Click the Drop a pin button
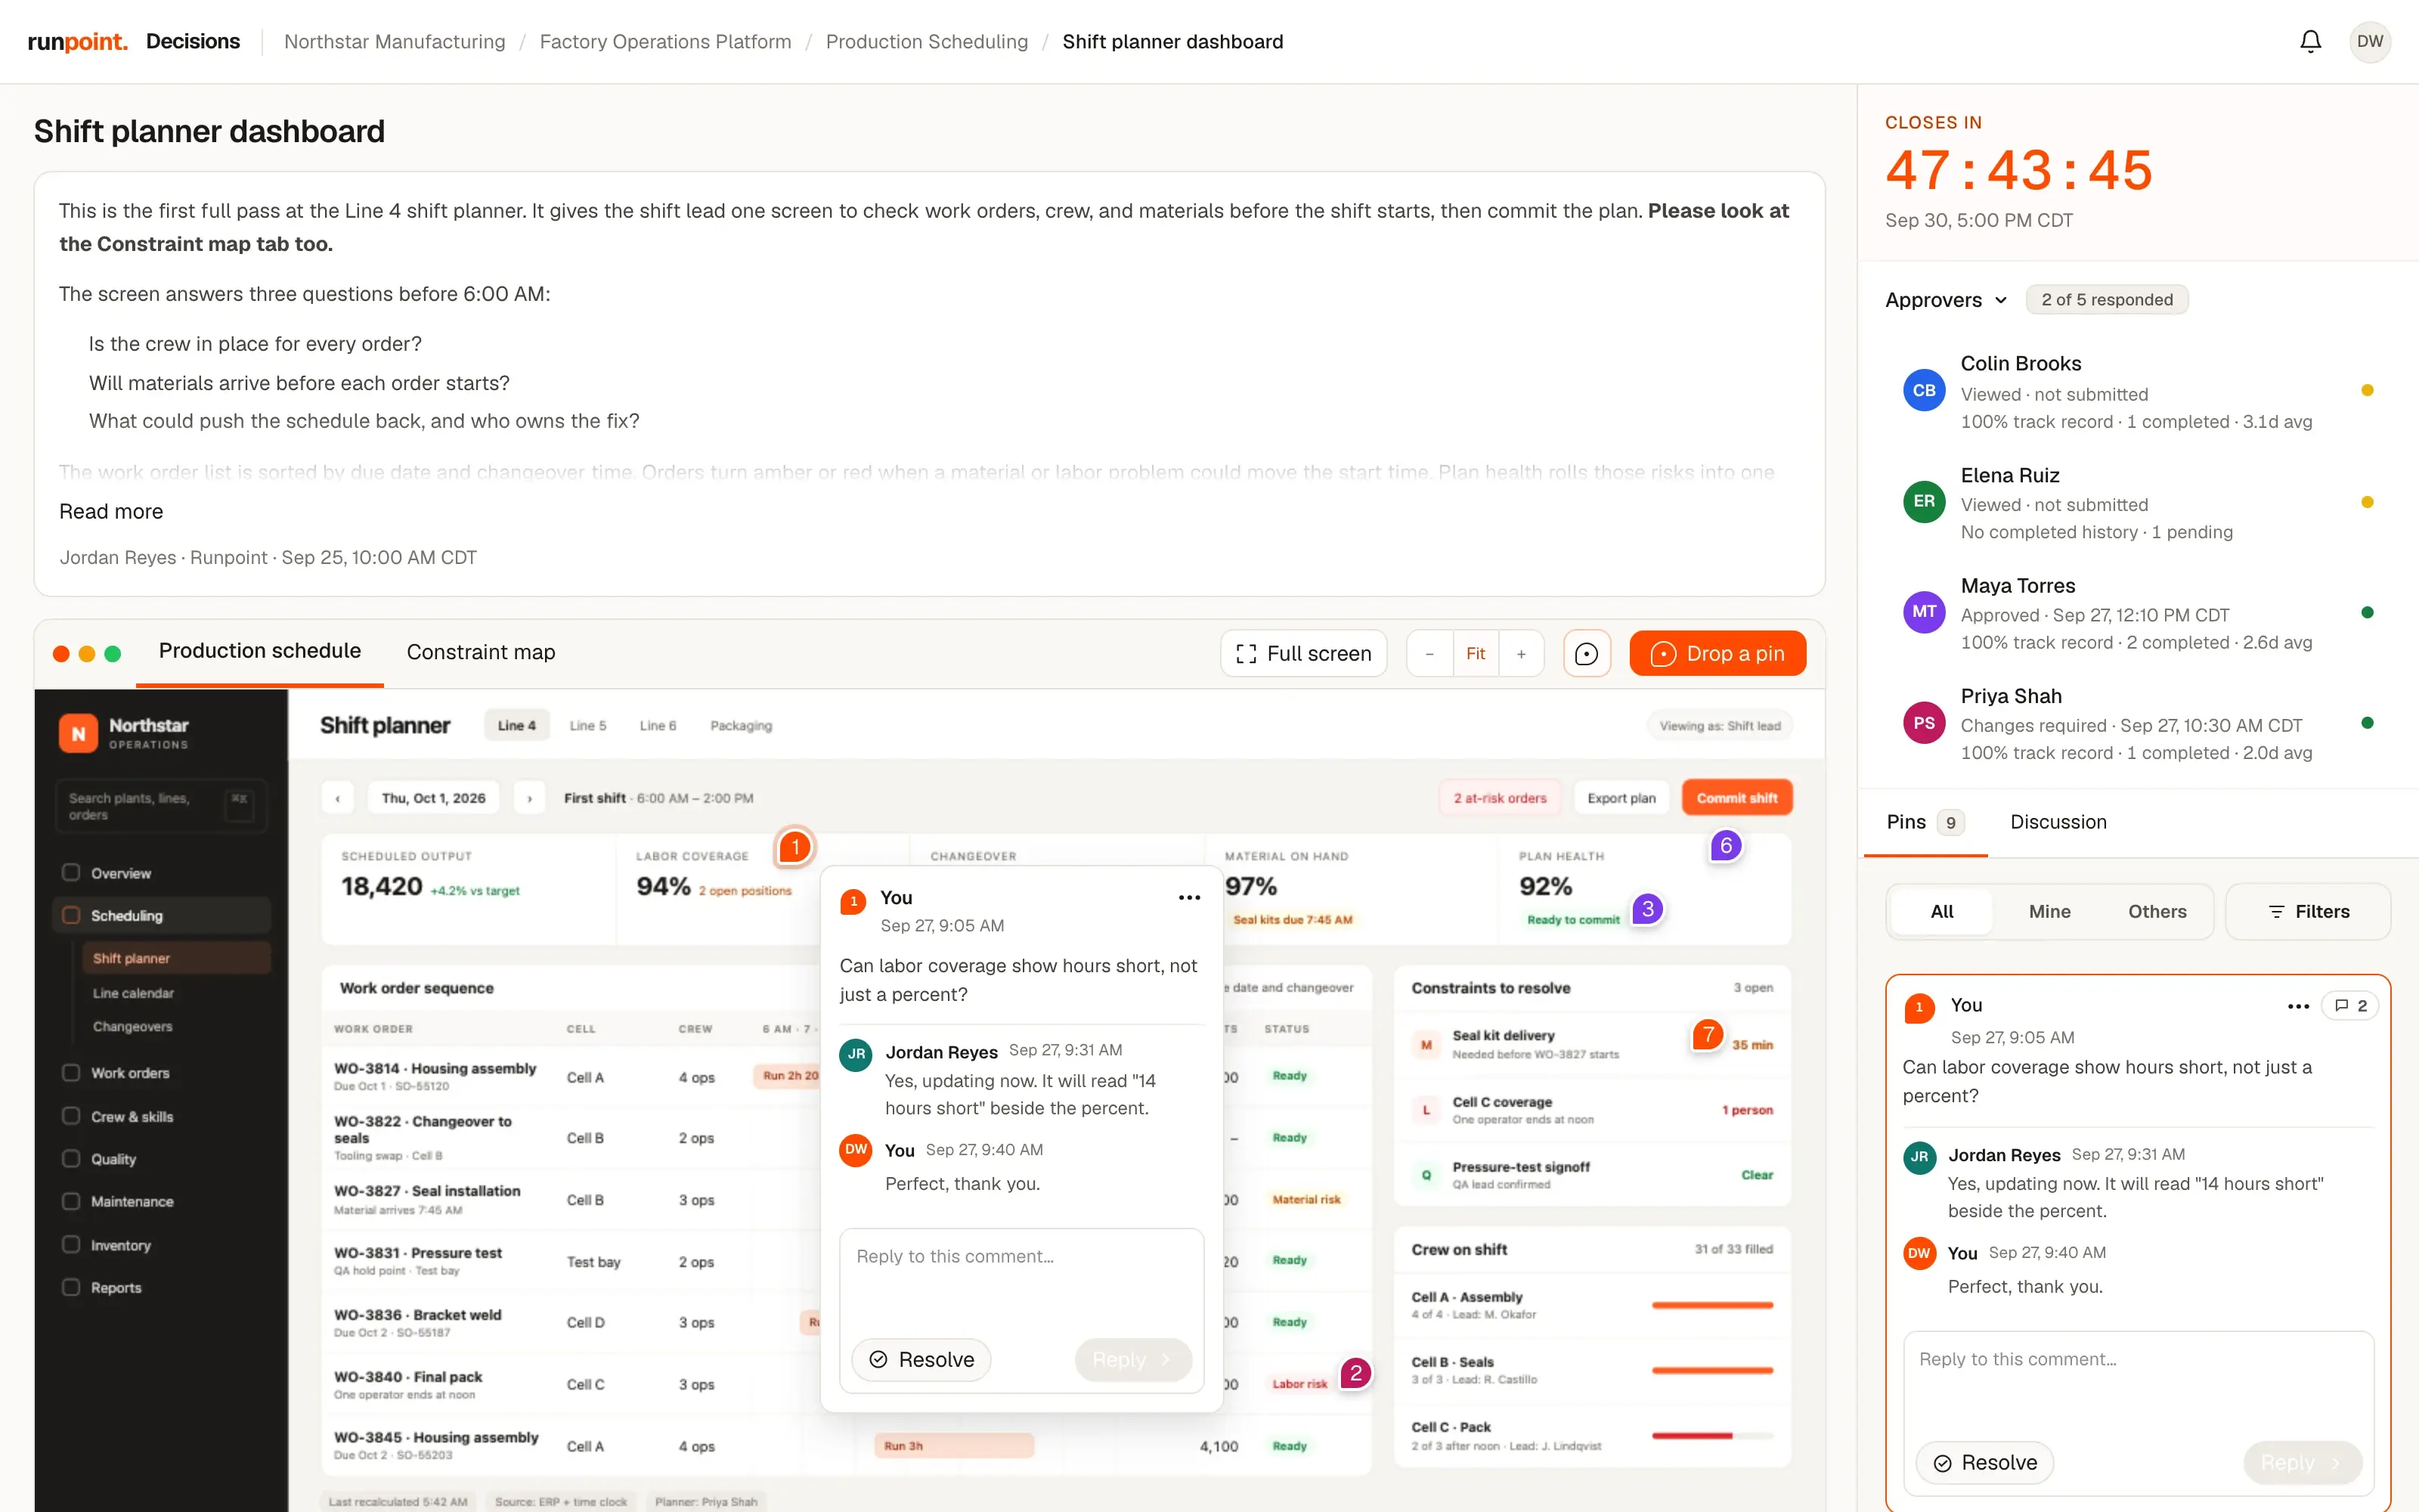The height and width of the screenshot is (1512, 2419). tap(1716, 653)
